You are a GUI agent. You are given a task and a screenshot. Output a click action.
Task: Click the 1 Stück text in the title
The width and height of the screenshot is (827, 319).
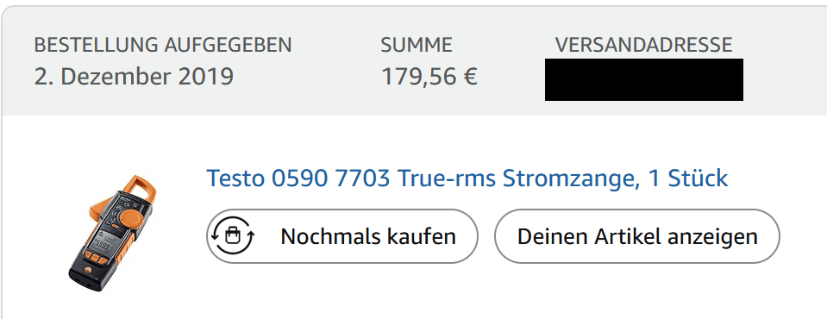point(688,178)
